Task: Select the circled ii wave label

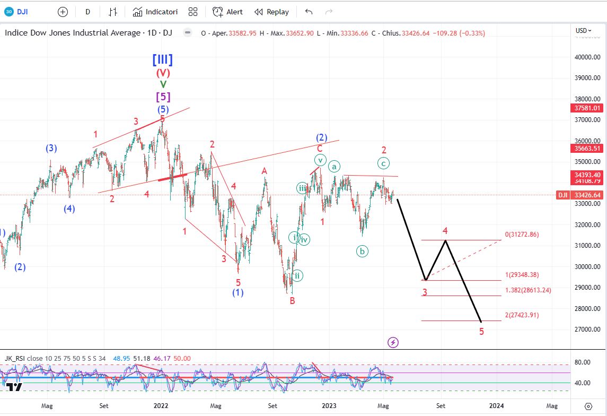Action: pos(297,276)
